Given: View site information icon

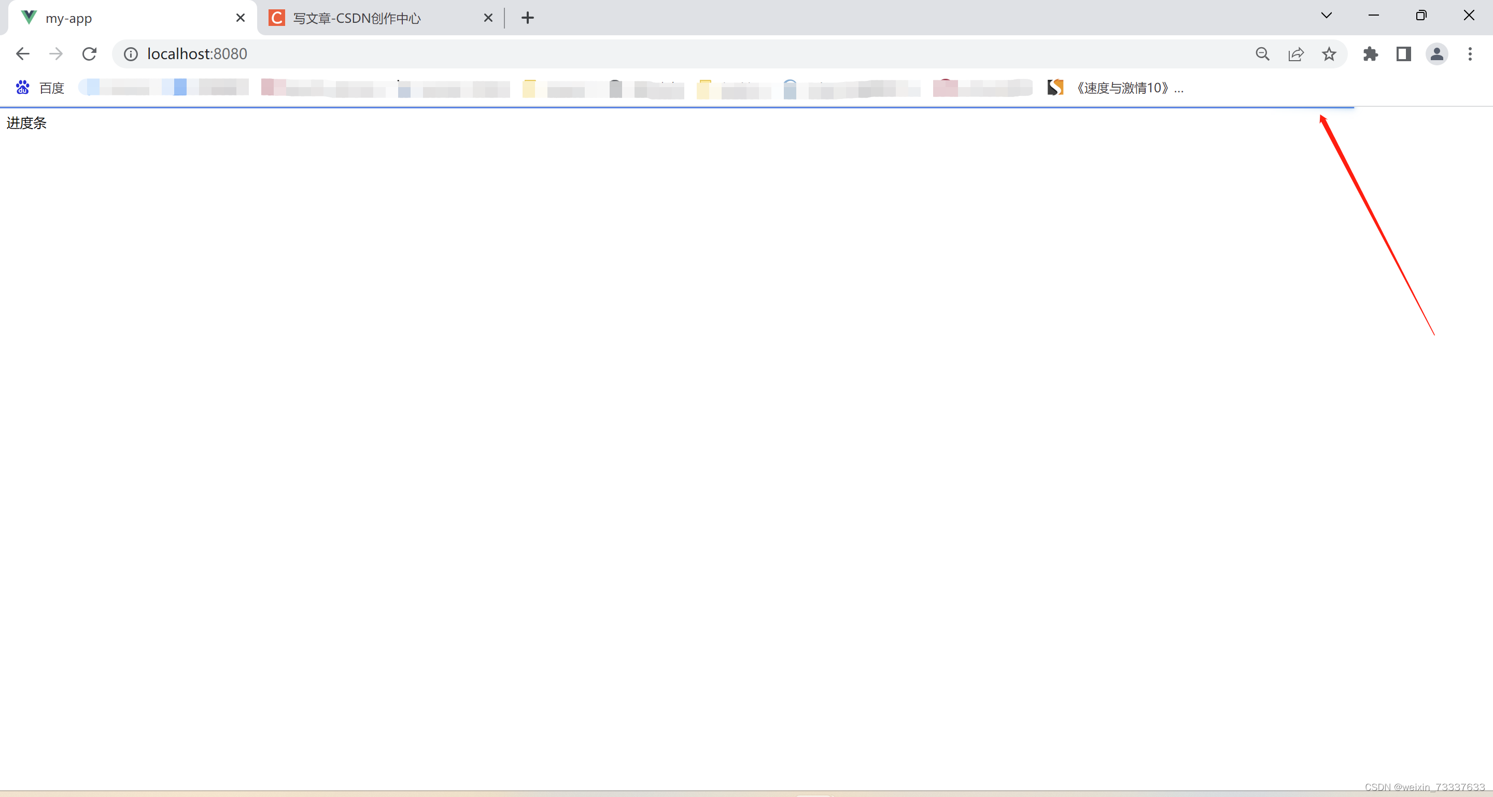Looking at the screenshot, I should click(x=131, y=54).
